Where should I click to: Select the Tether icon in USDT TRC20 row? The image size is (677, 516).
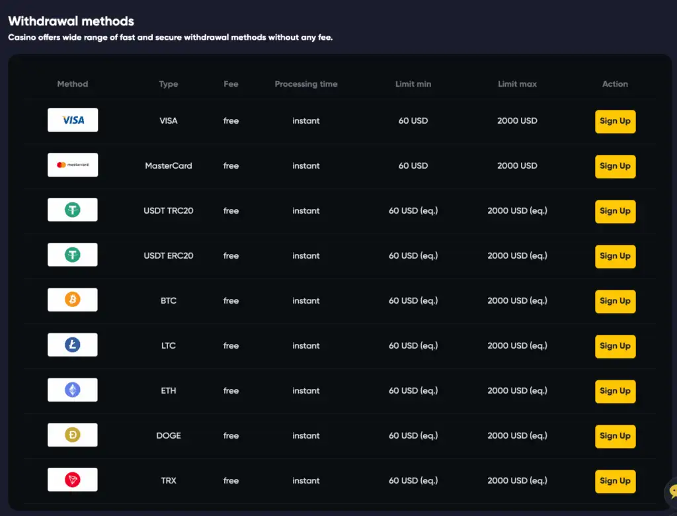click(73, 210)
